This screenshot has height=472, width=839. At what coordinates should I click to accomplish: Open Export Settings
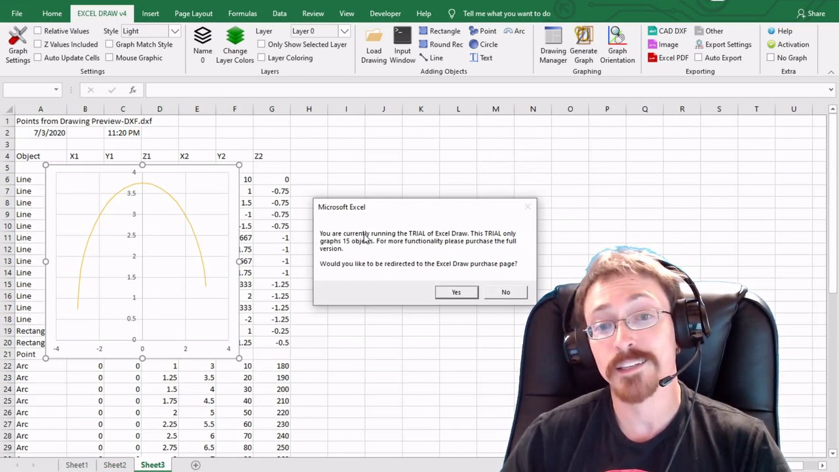coord(722,45)
